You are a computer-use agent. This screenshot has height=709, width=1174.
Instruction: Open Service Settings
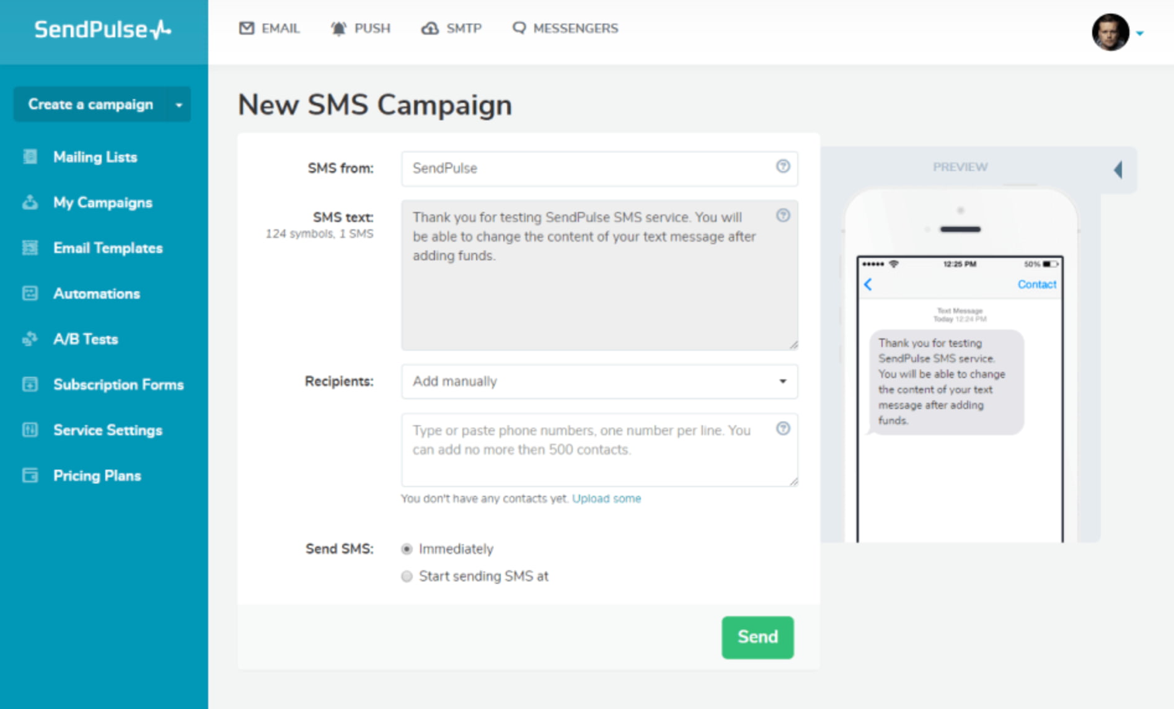[107, 430]
